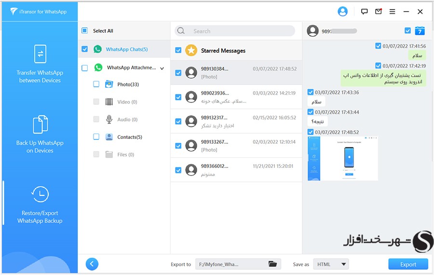The width and height of the screenshot is (434, 275).
Task: Uncheck the WhatsApp Chats(5) checkbox
Action: pyautogui.click(x=85, y=49)
